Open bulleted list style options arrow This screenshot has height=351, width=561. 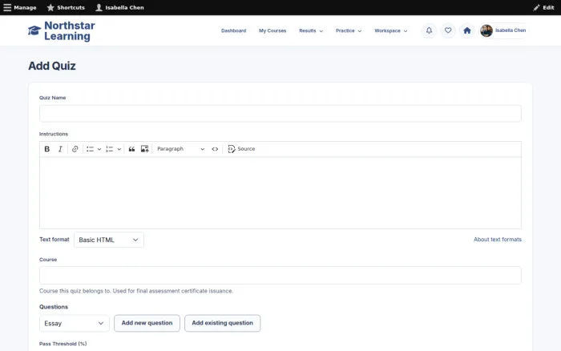tap(99, 149)
